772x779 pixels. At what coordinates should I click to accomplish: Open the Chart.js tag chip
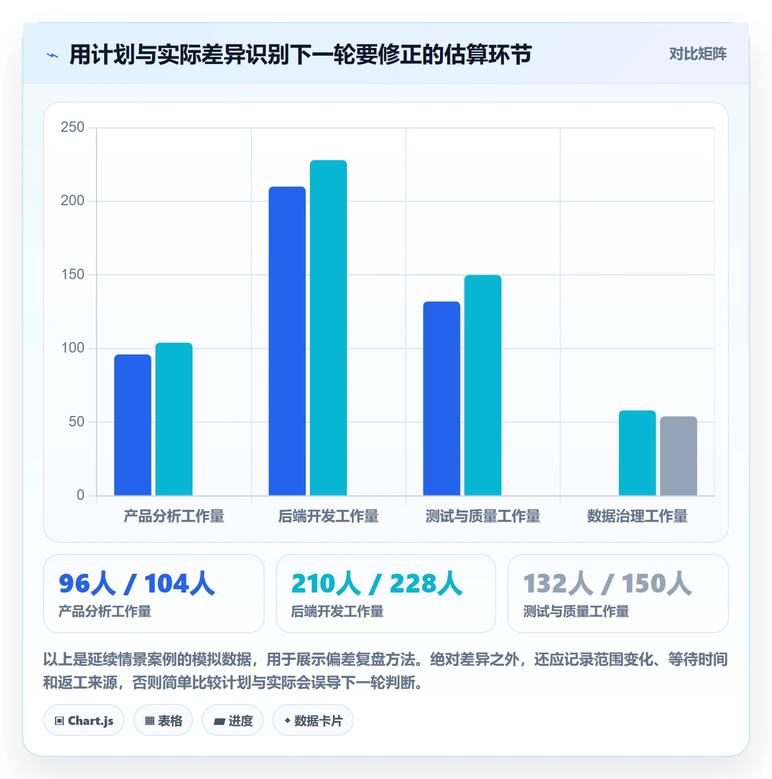coord(84,721)
